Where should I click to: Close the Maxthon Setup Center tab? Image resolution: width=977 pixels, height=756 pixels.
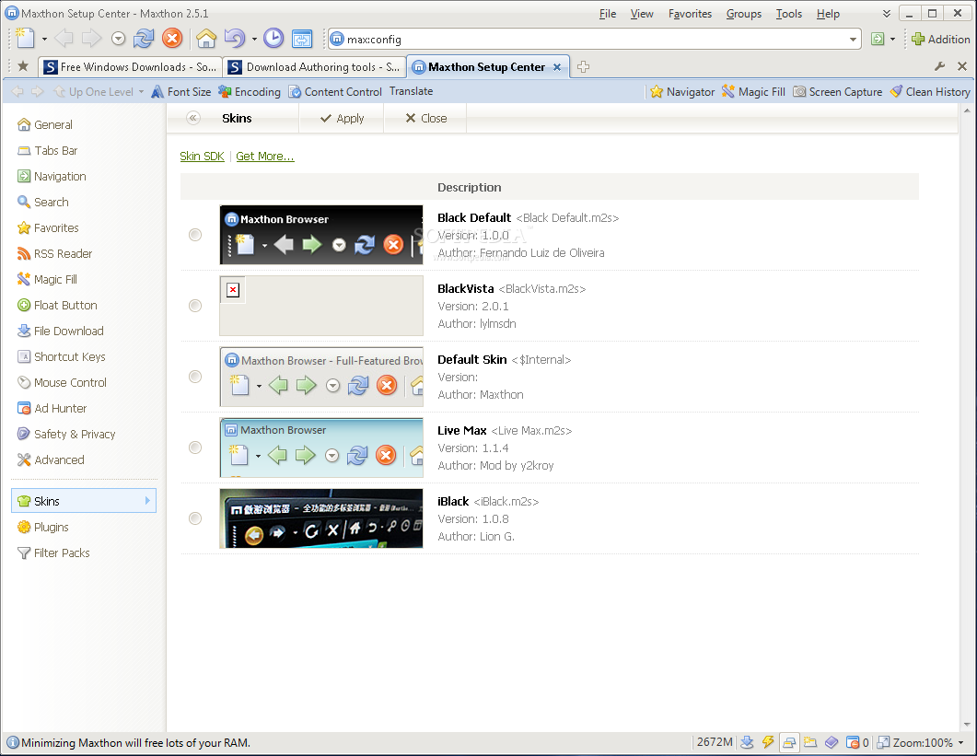[x=557, y=66]
